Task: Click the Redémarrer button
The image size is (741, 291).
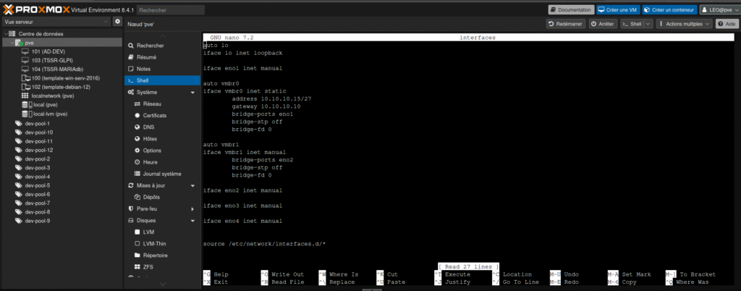Action: [x=566, y=24]
